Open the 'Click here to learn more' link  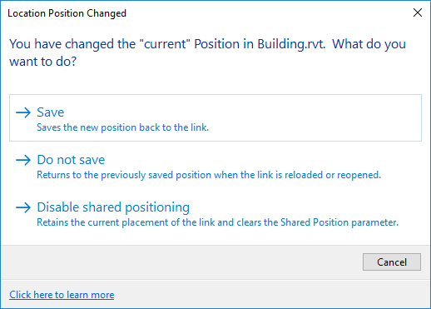click(x=62, y=295)
